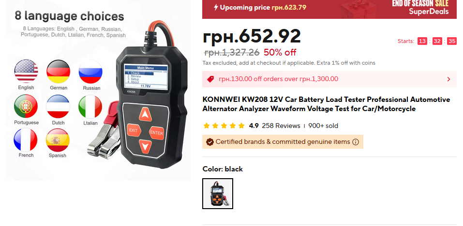Select the black color option thumbnail

218,194
